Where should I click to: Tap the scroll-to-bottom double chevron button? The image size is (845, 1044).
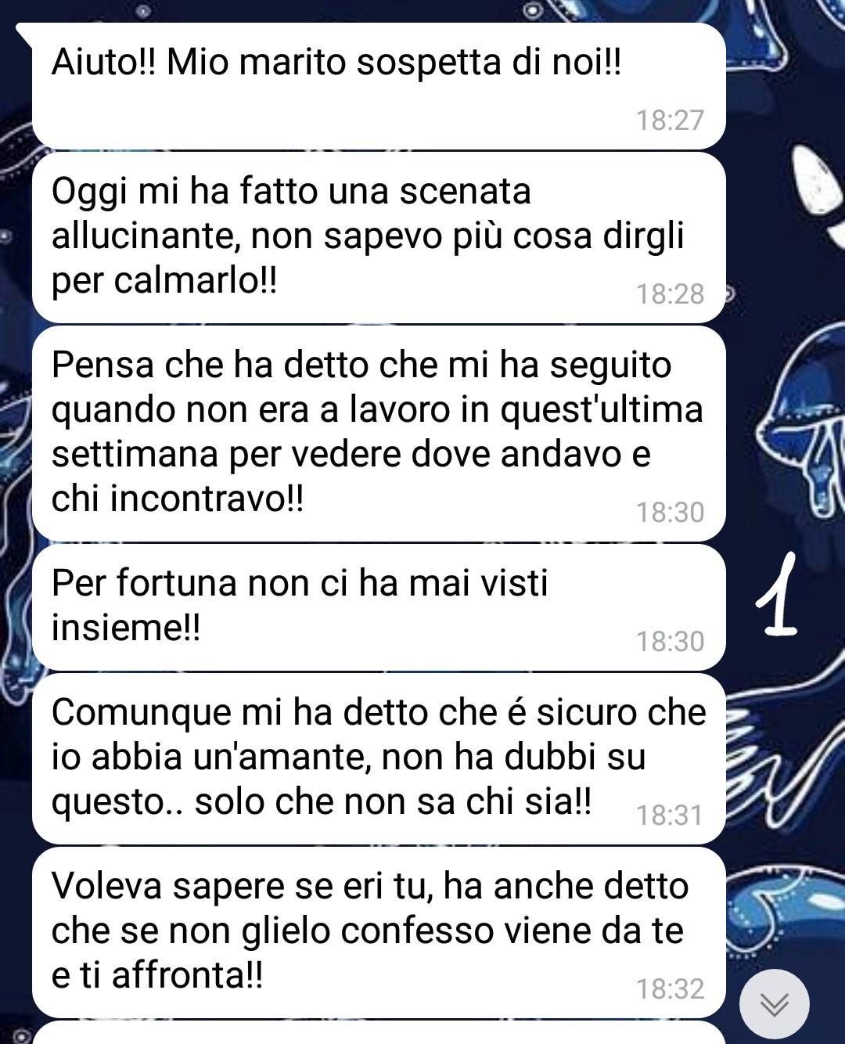click(774, 1004)
